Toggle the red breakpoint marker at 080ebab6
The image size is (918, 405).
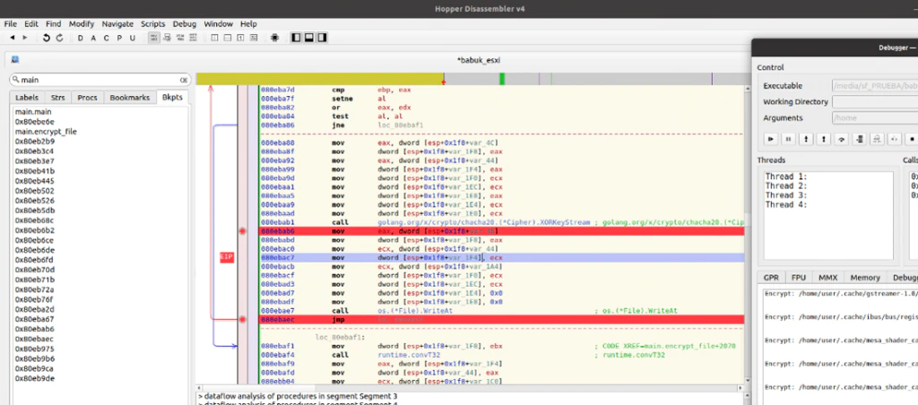(242, 231)
